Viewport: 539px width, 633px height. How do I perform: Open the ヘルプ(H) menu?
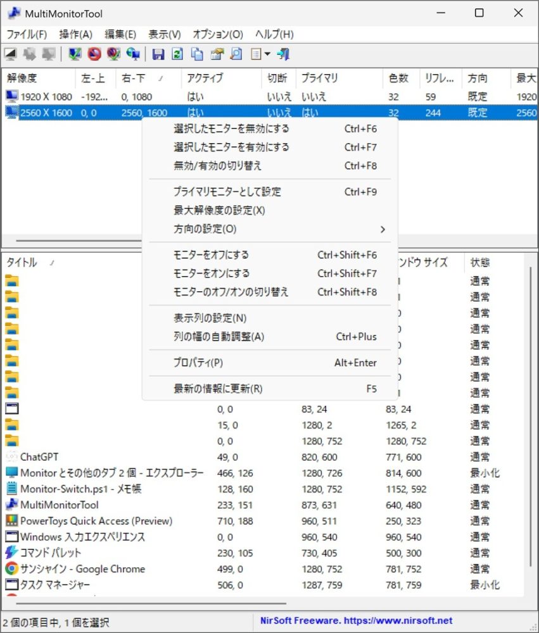(x=274, y=34)
